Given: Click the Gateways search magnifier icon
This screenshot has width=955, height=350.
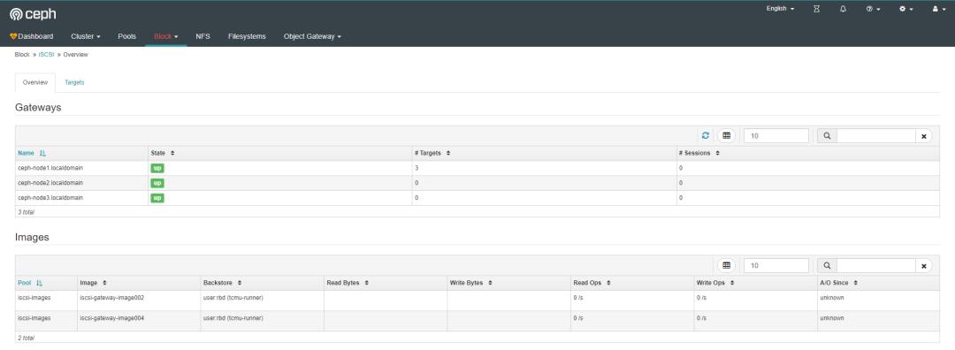Looking at the screenshot, I should (827, 136).
